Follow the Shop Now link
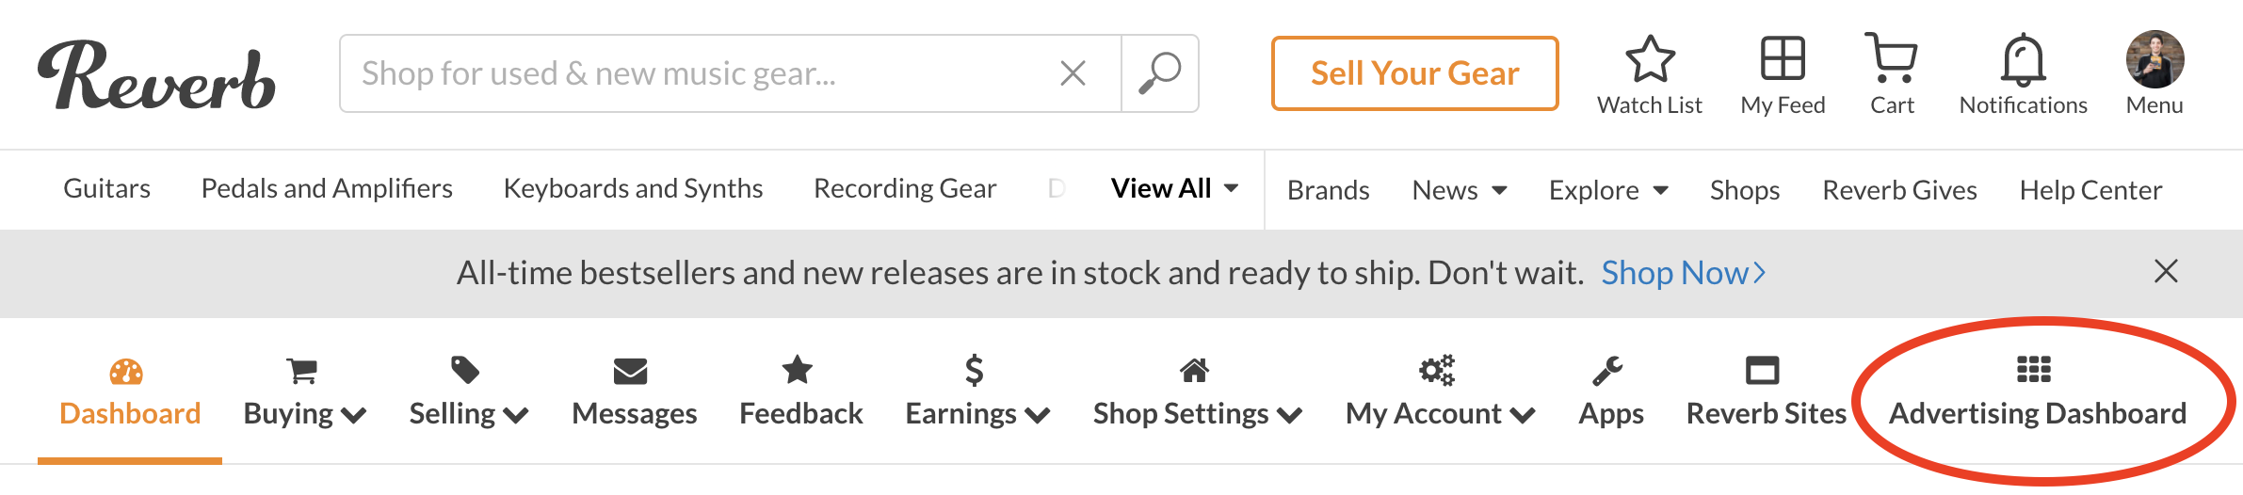Screen dimensions: 2243x495 pyautogui.click(x=1683, y=273)
